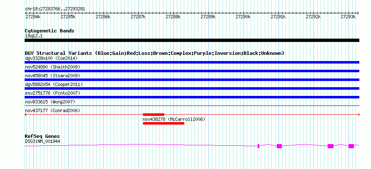Viewport: 371px width, 169px height.
Task: Open the DGV Structural Variants track heading
Action: coord(155,53)
